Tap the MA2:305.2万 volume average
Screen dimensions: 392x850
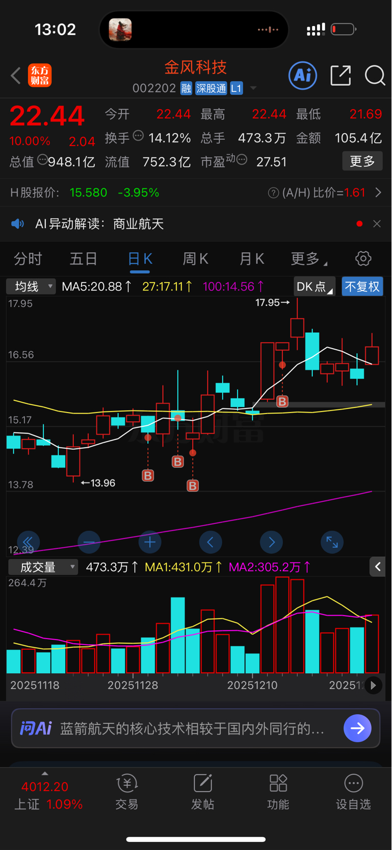(x=270, y=567)
